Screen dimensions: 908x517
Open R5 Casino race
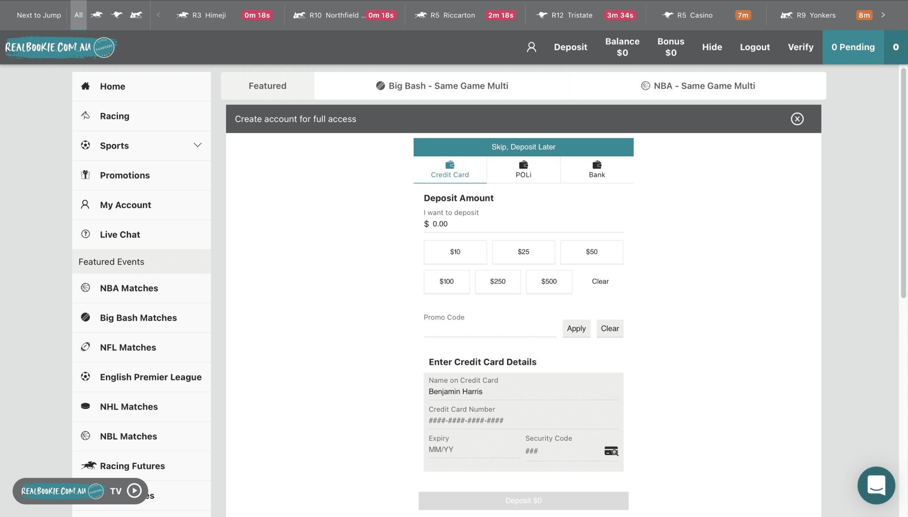(x=707, y=15)
